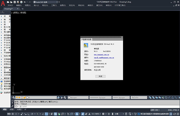180x116 pixels.
Task: Toggle object snap button in status bar
Action: 46,114
